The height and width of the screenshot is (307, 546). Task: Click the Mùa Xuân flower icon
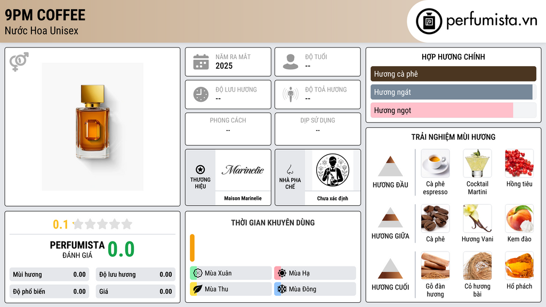pyautogui.click(x=198, y=273)
